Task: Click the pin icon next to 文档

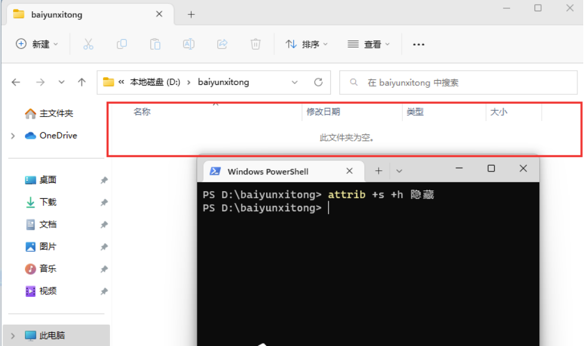Action: point(104,225)
